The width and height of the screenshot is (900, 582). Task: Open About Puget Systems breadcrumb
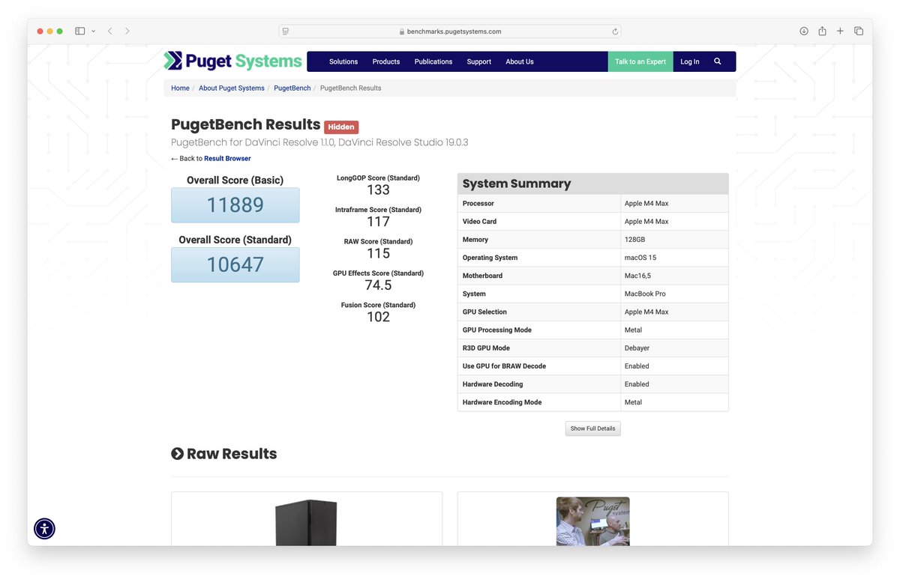coord(232,88)
